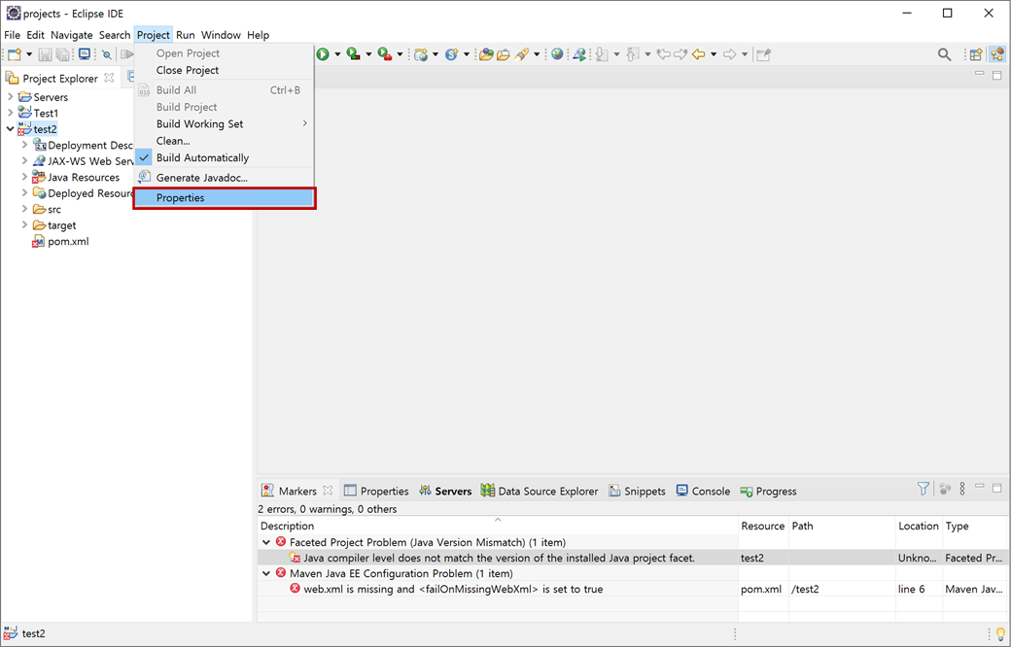Image resolution: width=1011 pixels, height=647 pixels.
Task: Click the Next Annotation icon
Action: [602, 54]
